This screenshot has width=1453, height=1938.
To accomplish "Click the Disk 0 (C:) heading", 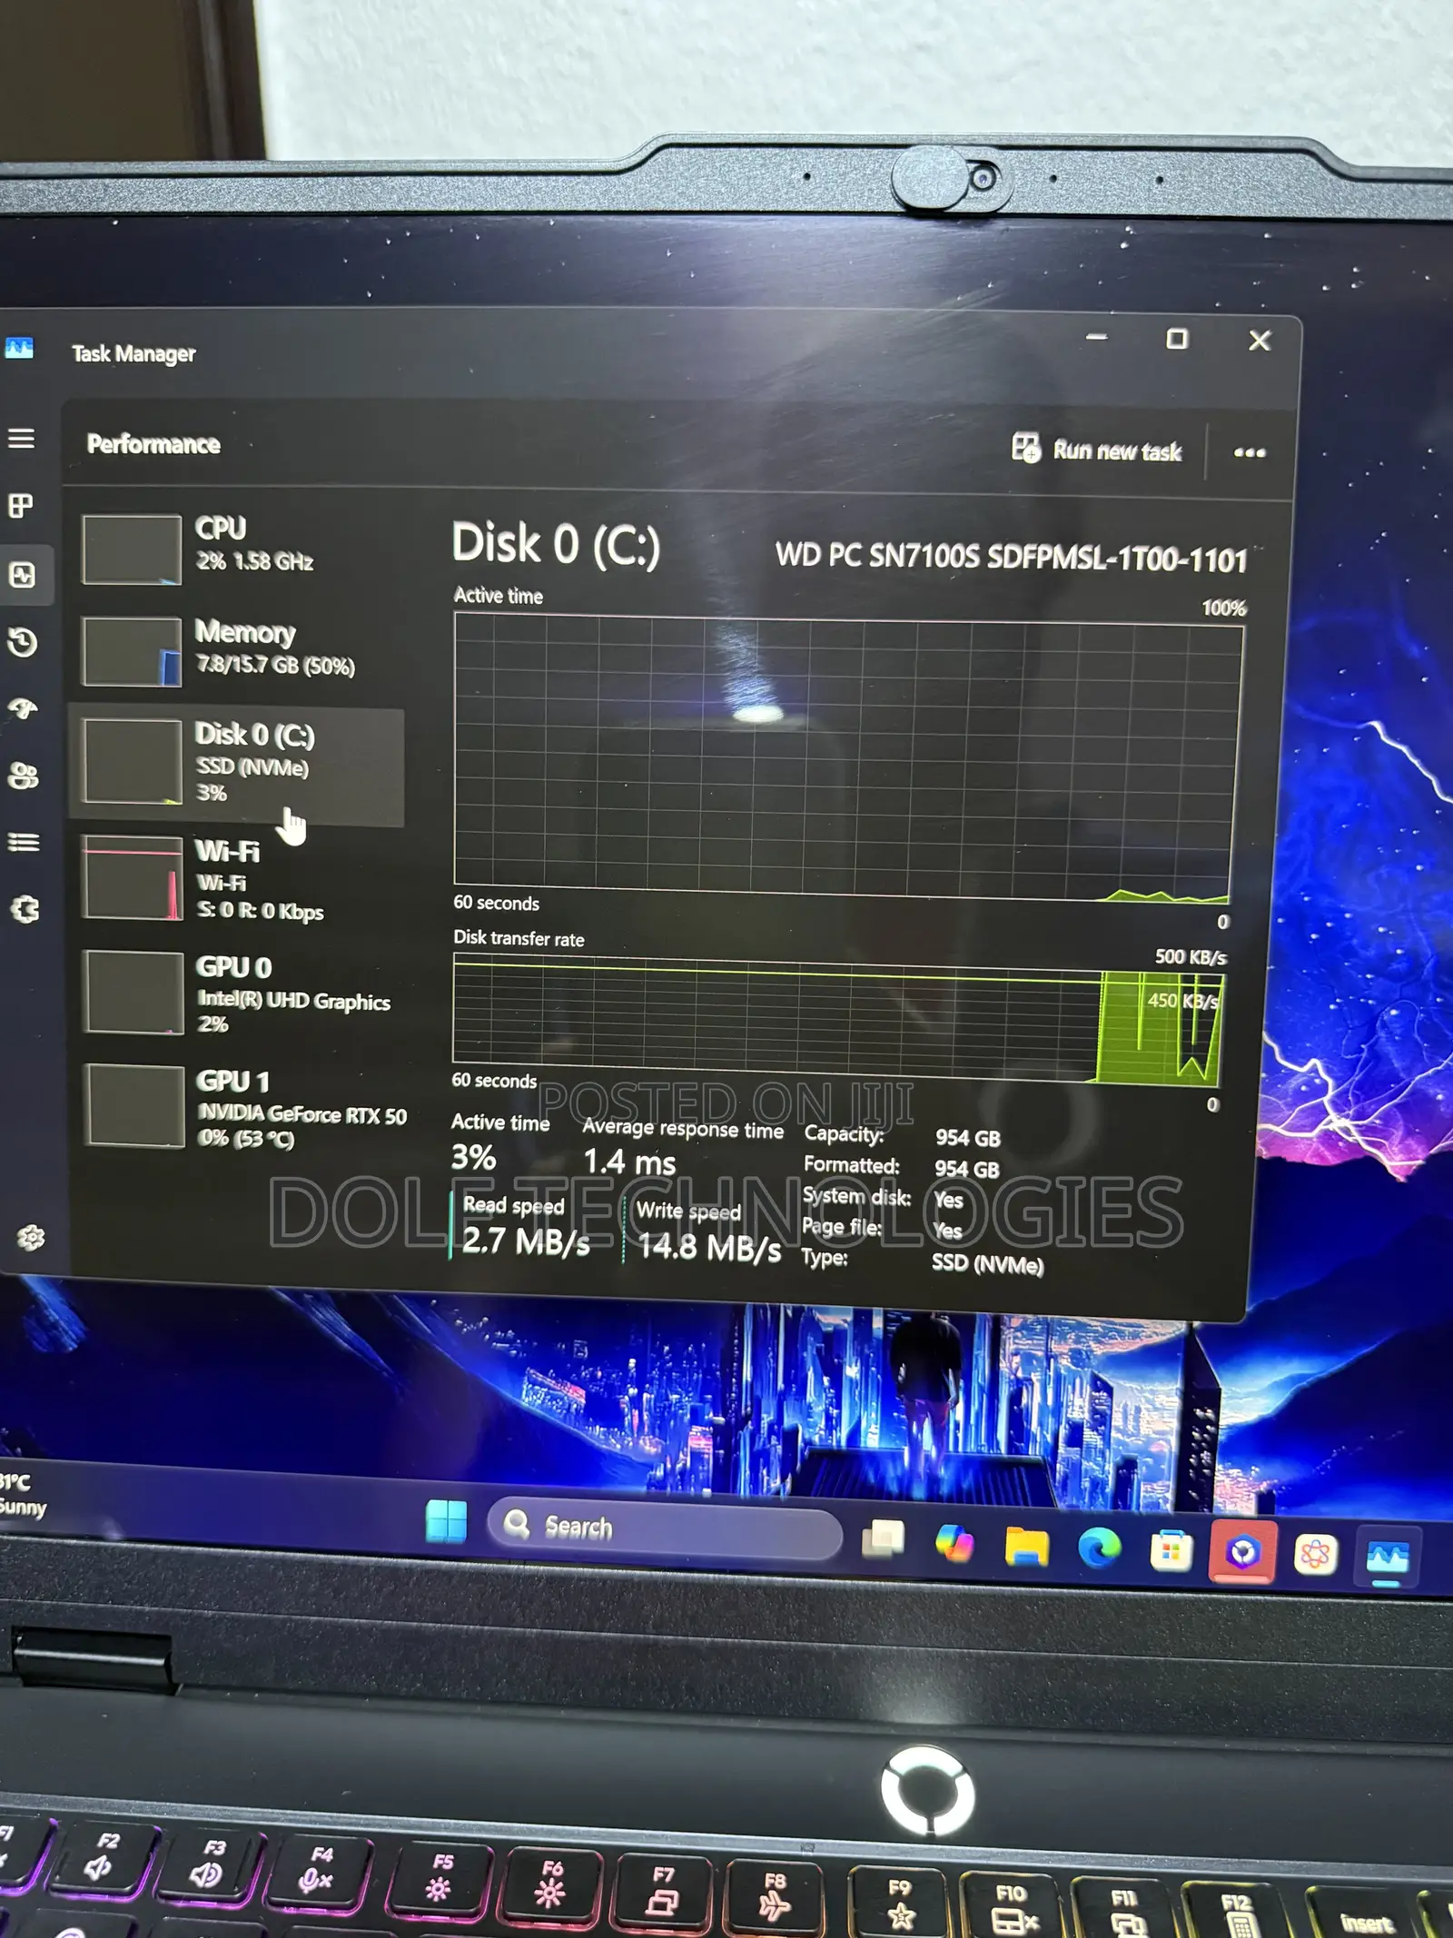I will click(x=556, y=545).
